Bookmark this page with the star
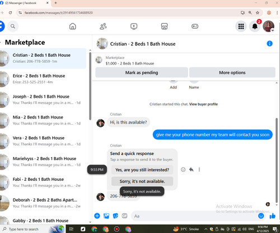This screenshot has height=233, width=280. 258,13
